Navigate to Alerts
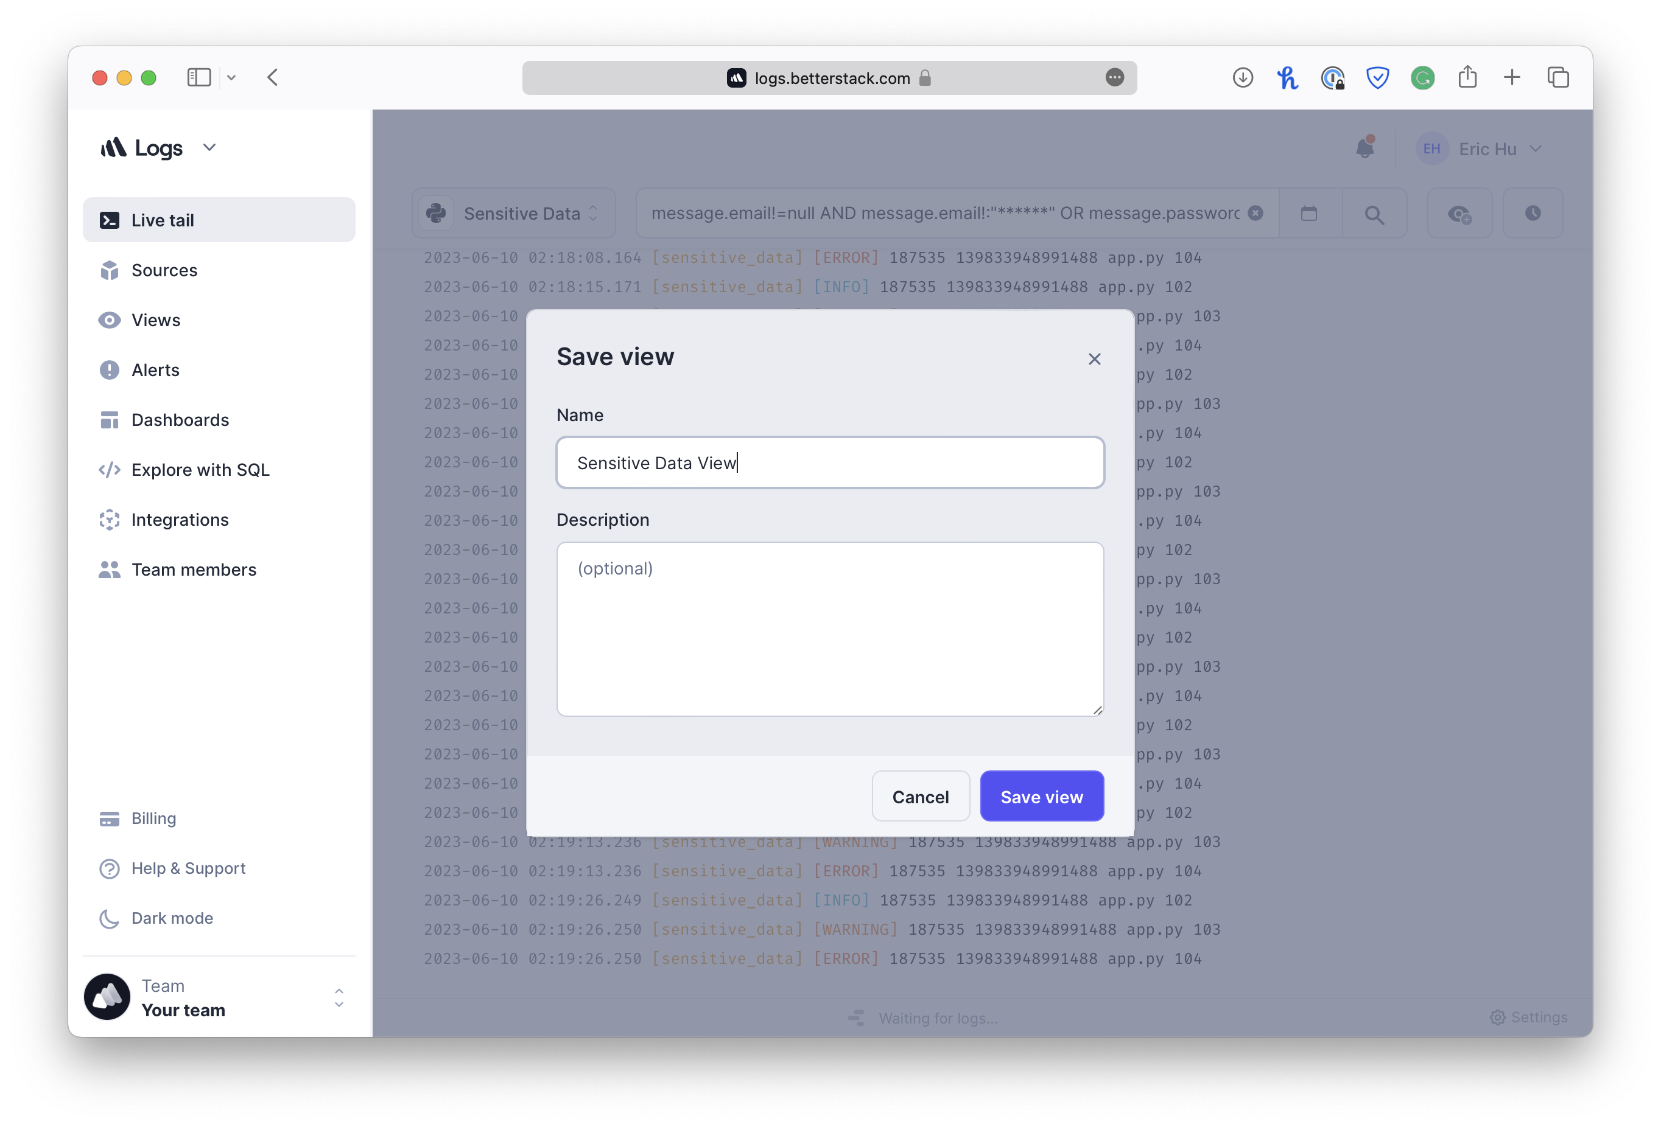Screen dimensions: 1661x1127 coord(219,370)
